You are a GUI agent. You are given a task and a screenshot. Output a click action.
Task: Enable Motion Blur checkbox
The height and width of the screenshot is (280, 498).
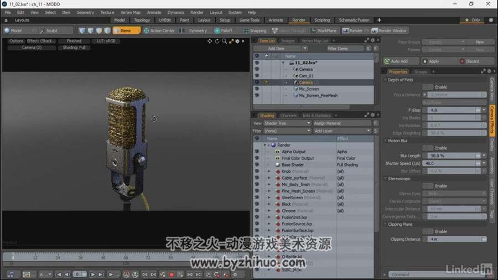428,148
